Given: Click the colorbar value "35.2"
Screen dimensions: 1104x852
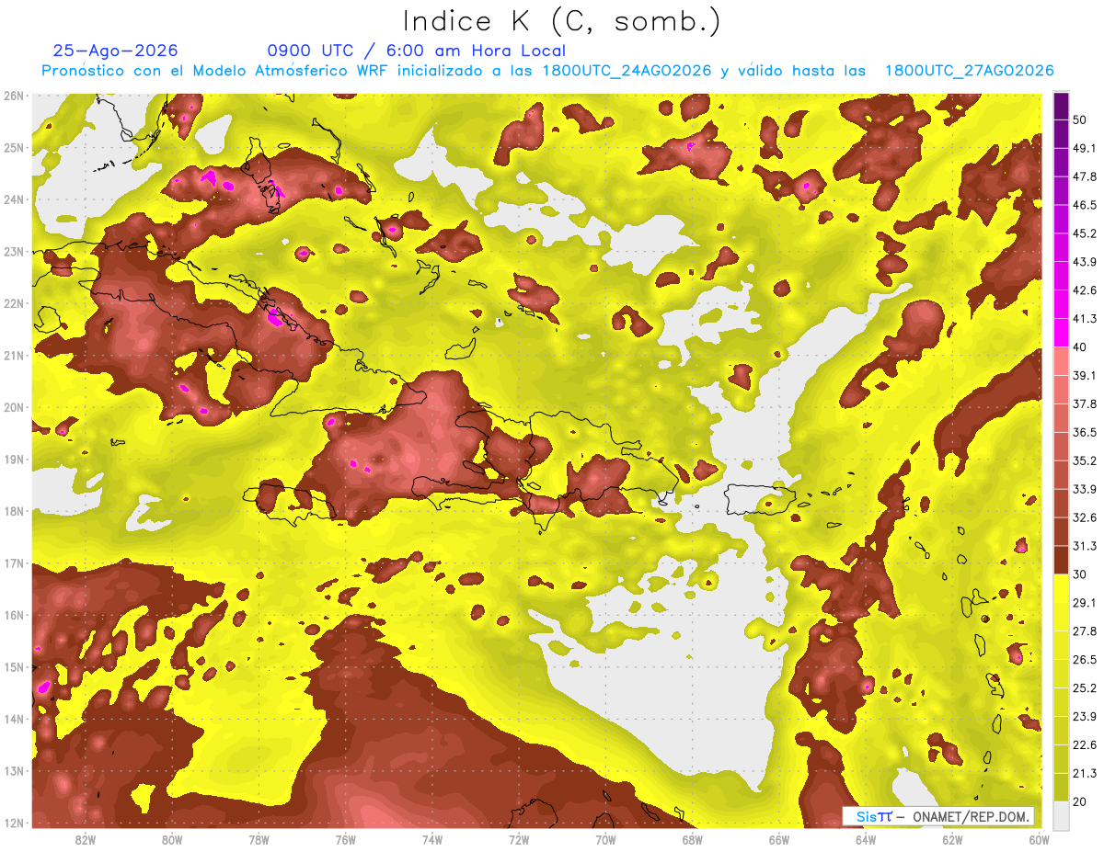Looking at the screenshot, I should click(x=1084, y=460).
